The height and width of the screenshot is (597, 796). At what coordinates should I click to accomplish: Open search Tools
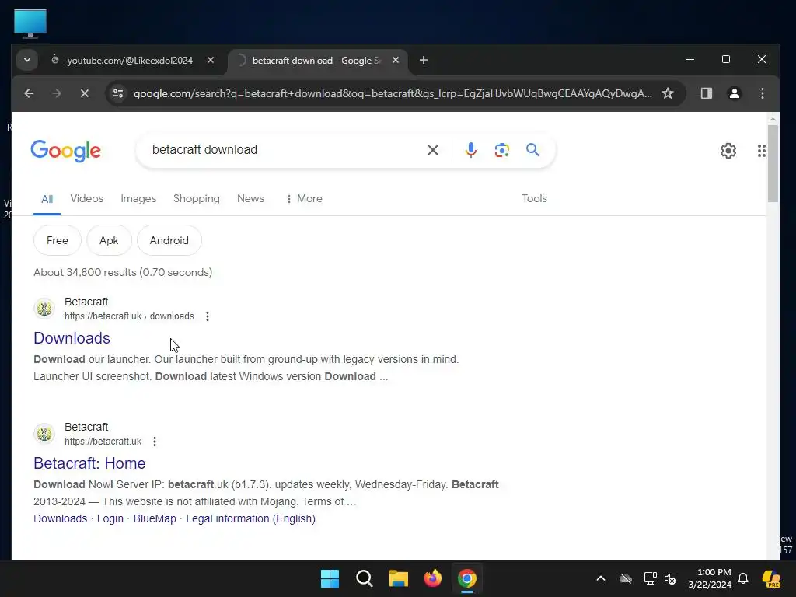[x=534, y=198]
